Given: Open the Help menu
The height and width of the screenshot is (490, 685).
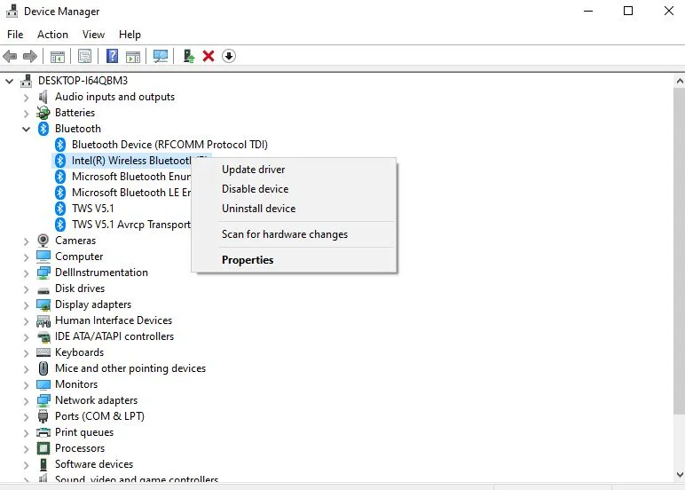Looking at the screenshot, I should [x=130, y=35].
